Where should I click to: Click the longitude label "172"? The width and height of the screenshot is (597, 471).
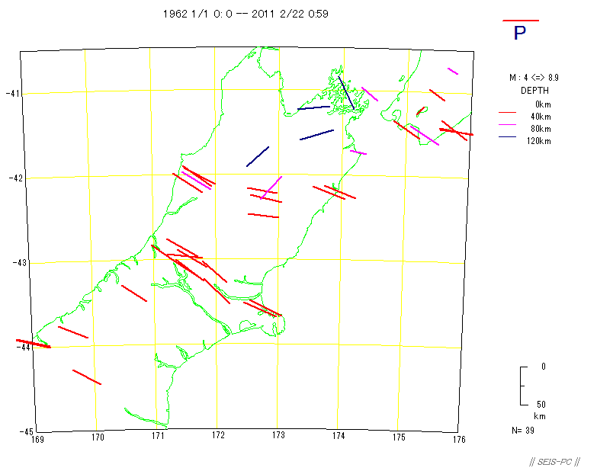point(218,435)
